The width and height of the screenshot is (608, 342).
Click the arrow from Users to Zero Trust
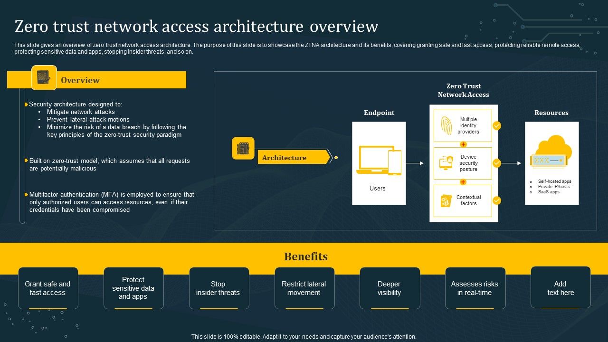tap(415, 163)
